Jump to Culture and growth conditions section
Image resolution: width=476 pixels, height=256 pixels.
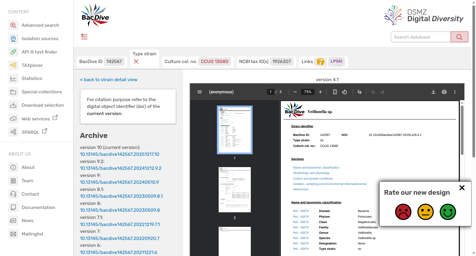click(x=313, y=179)
